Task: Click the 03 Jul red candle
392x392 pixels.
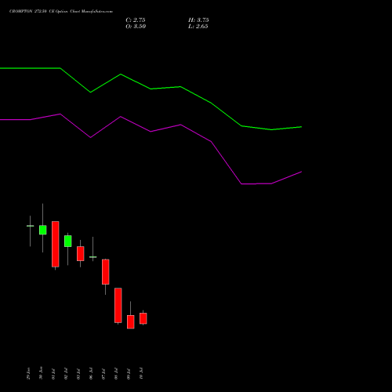Action: tap(81, 253)
